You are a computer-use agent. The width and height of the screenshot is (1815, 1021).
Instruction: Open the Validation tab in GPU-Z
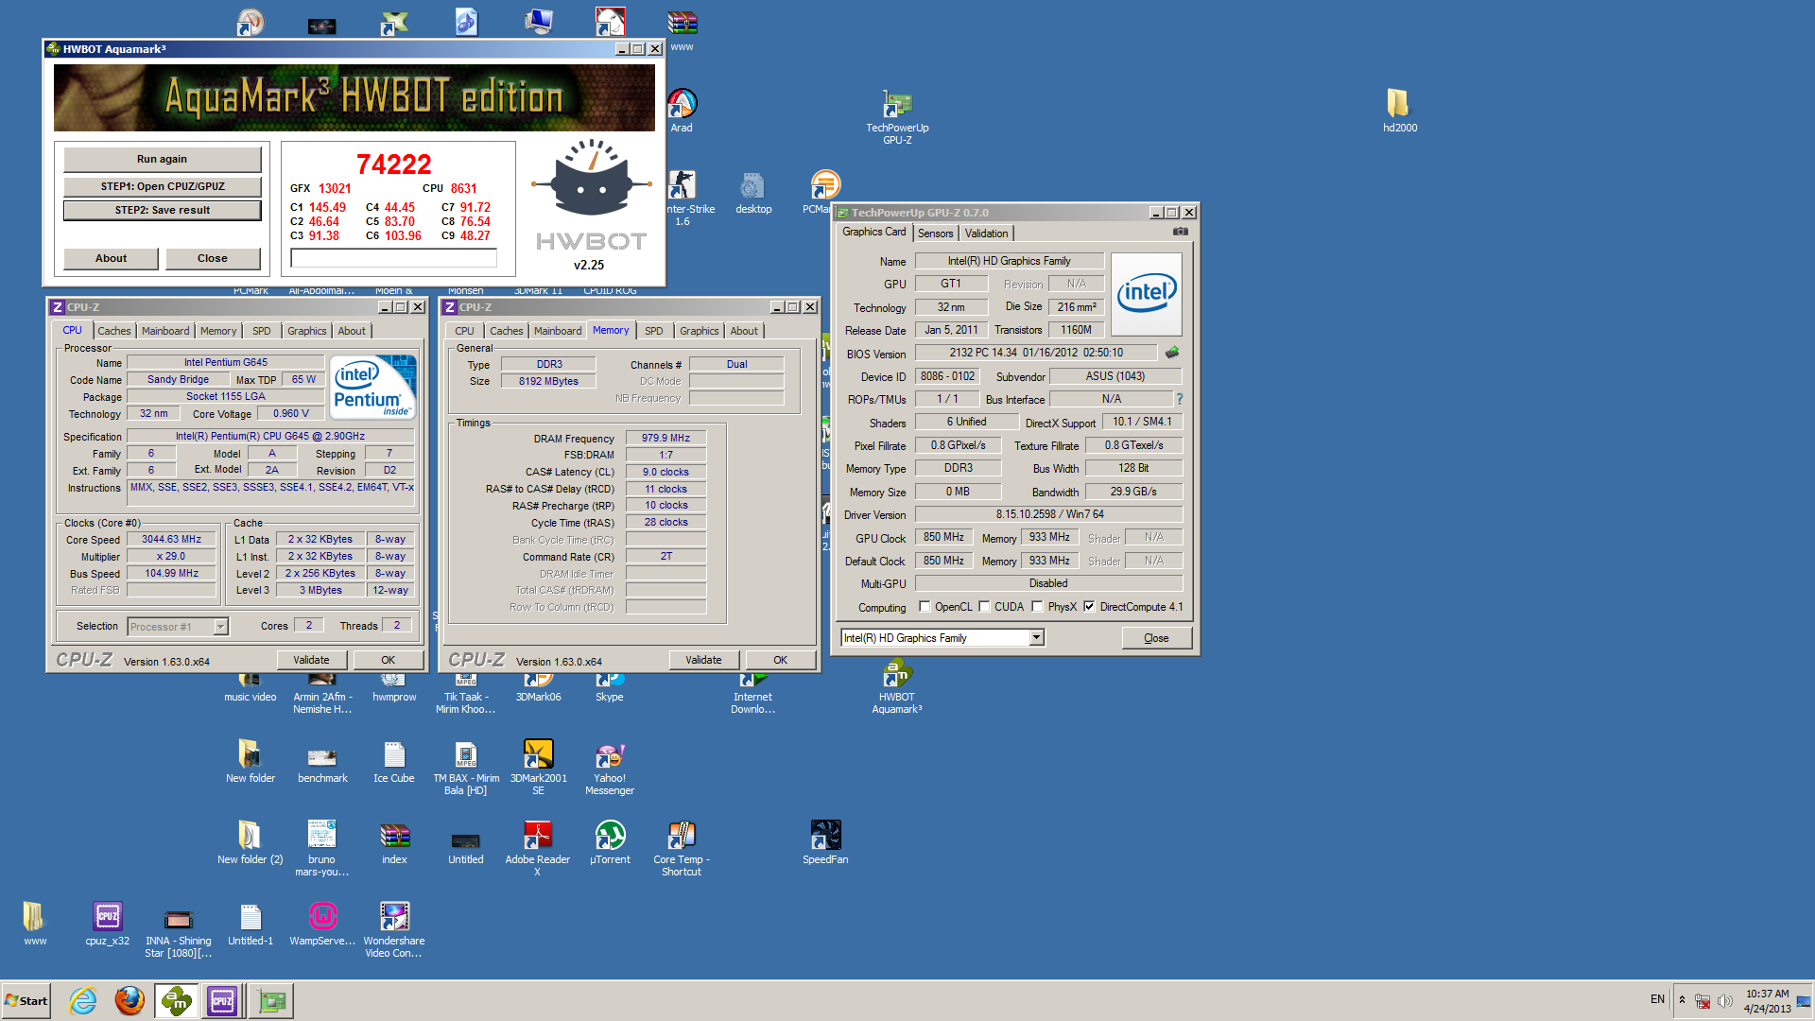pyautogui.click(x=986, y=234)
